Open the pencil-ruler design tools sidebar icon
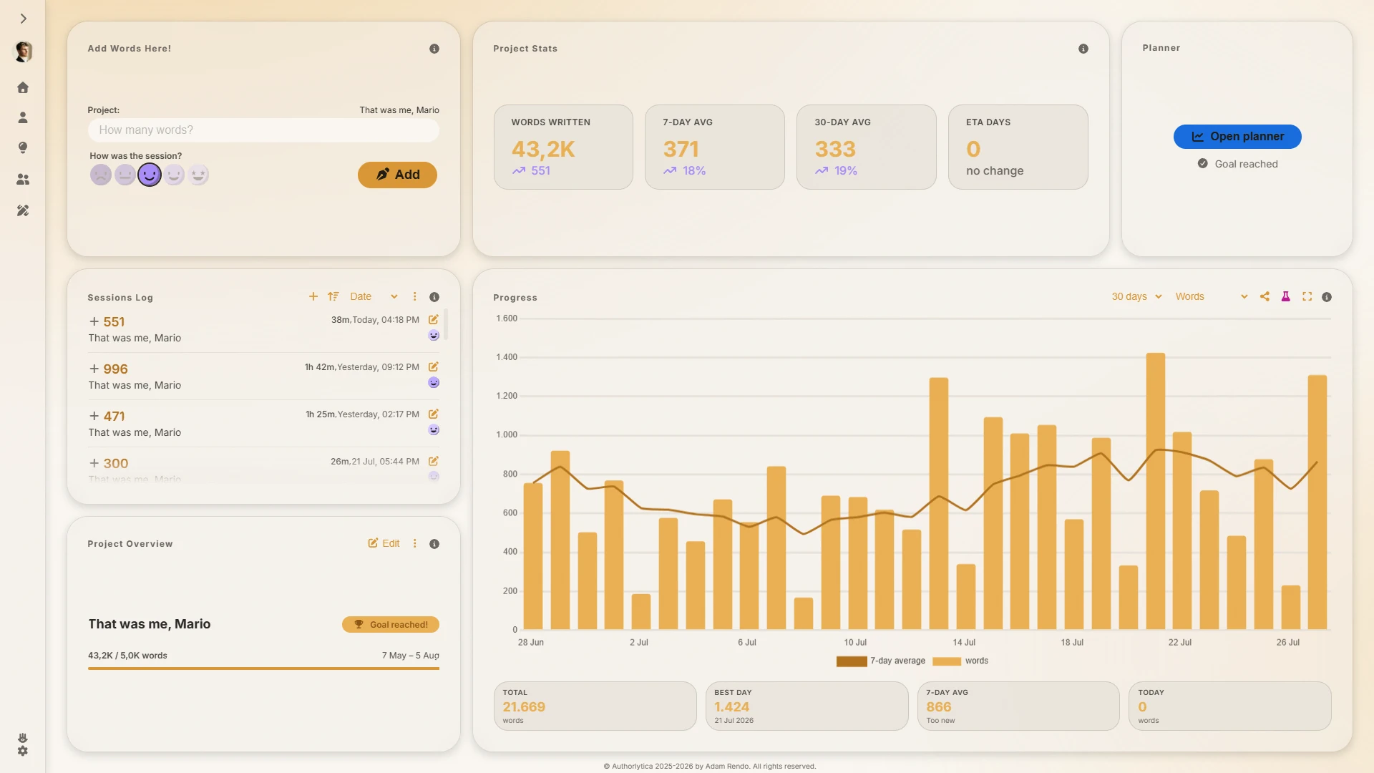Image resolution: width=1374 pixels, height=773 pixels. (x=23, y=210)
